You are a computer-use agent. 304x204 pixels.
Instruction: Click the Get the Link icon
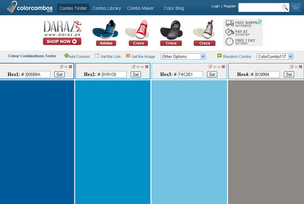tap(97, 56)
